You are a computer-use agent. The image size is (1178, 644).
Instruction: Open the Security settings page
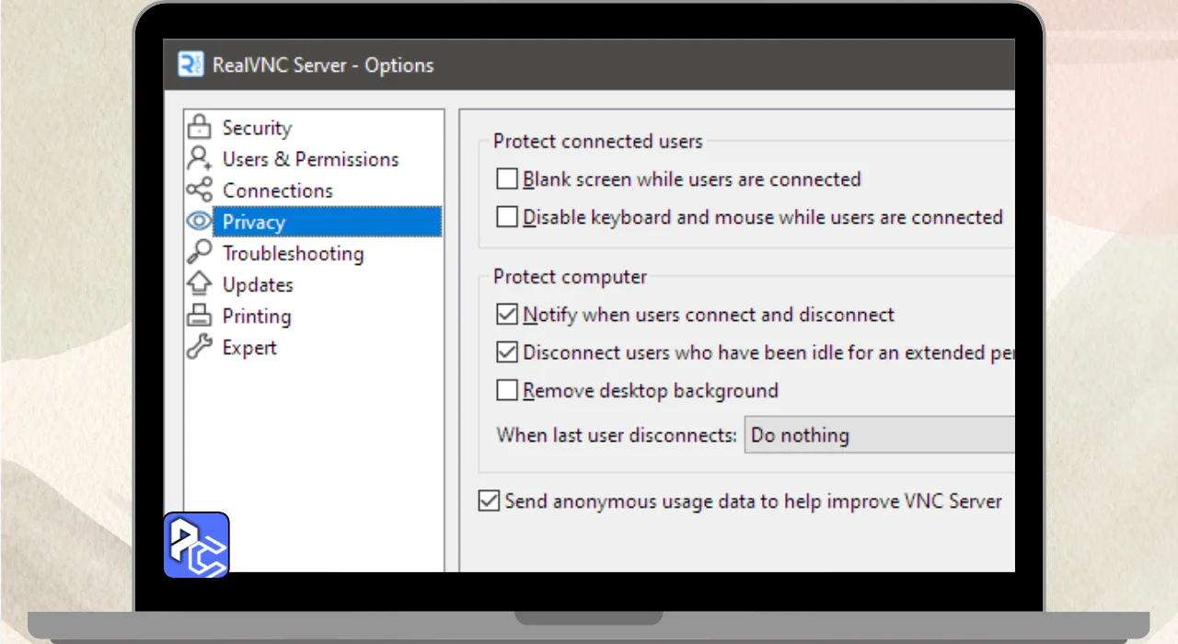pyautogui.click(x=257, y=128)
